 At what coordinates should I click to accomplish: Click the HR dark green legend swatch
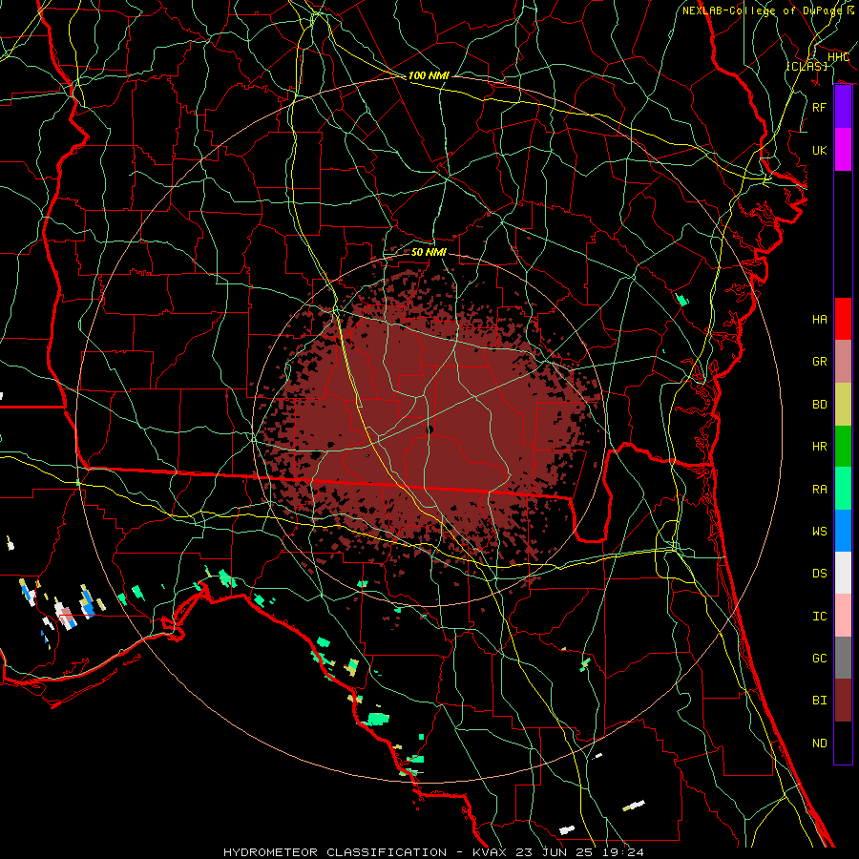(843, 447)
